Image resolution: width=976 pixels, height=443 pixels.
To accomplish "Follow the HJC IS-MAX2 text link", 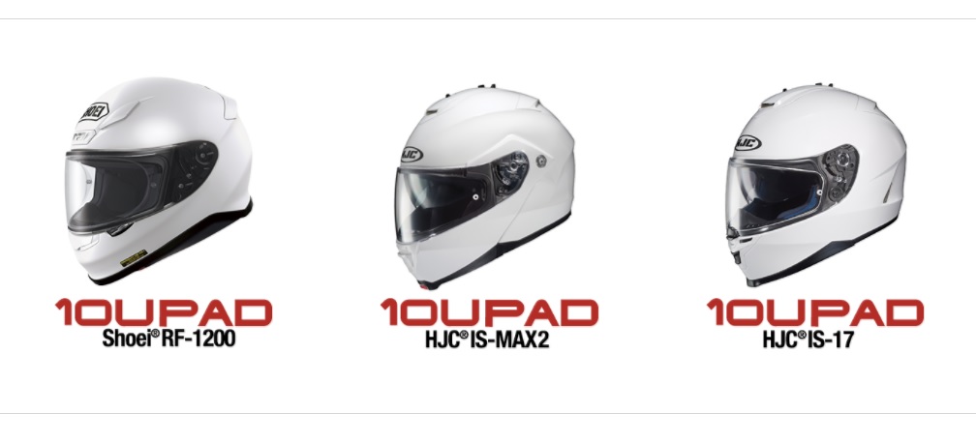I will [487, 340].
